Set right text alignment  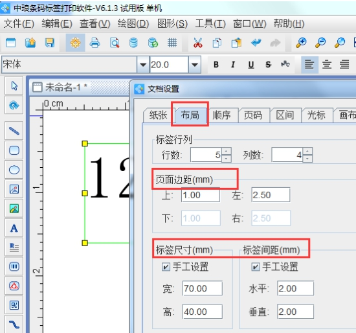click(344, 65)
